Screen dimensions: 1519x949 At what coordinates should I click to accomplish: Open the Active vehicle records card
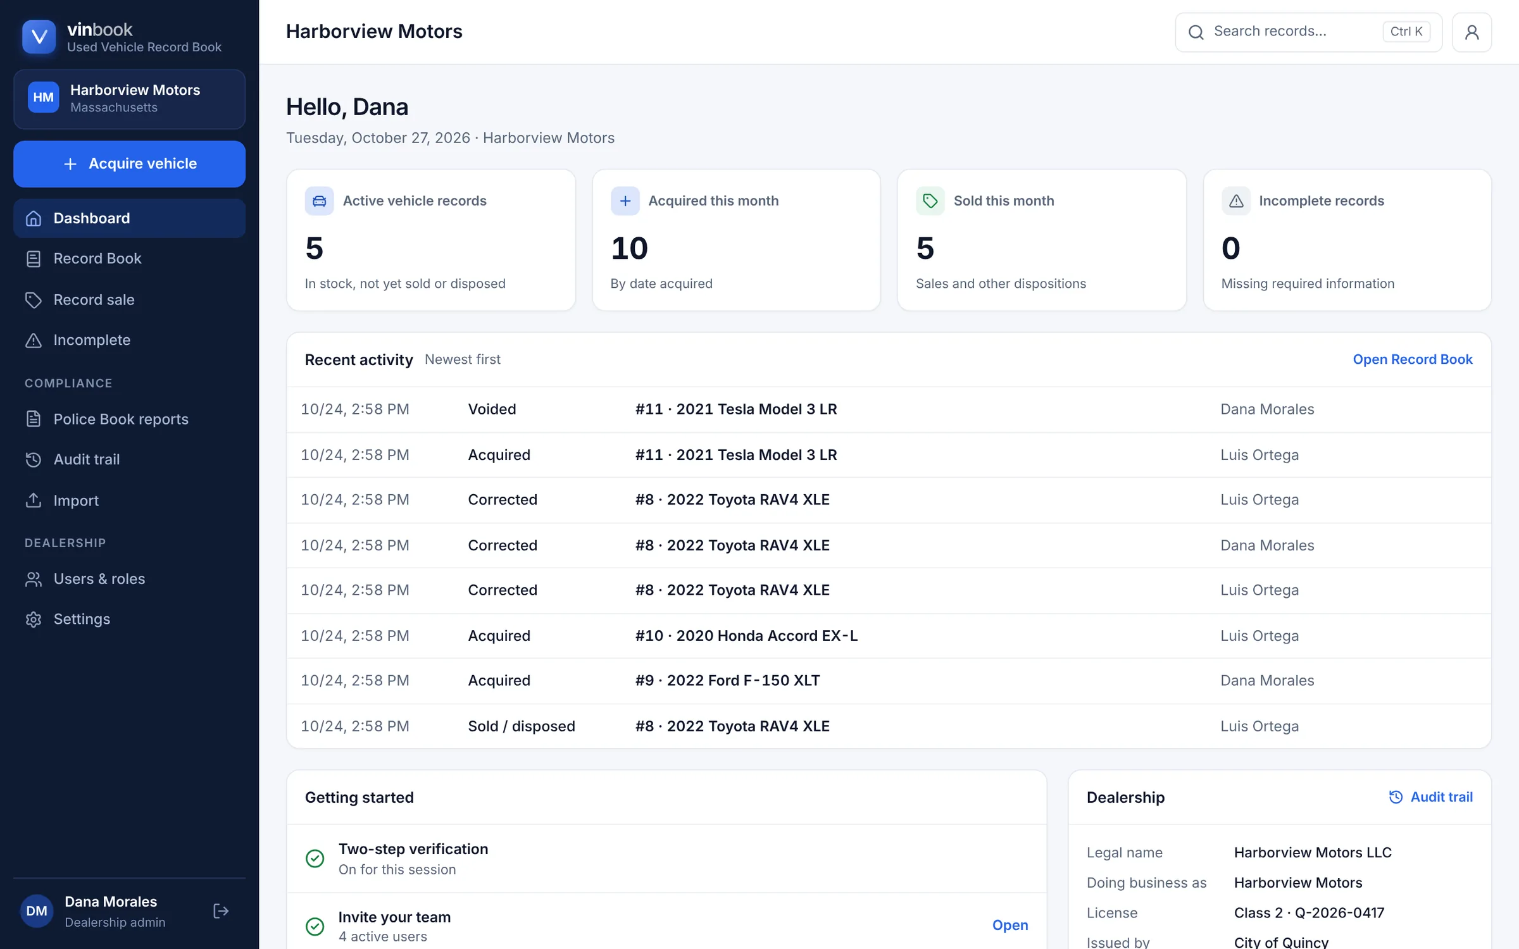point(430,240)
